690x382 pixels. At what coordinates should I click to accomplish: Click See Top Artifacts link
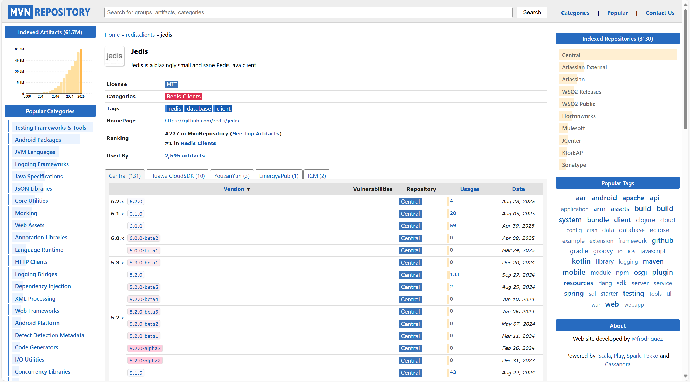point(256,134)
